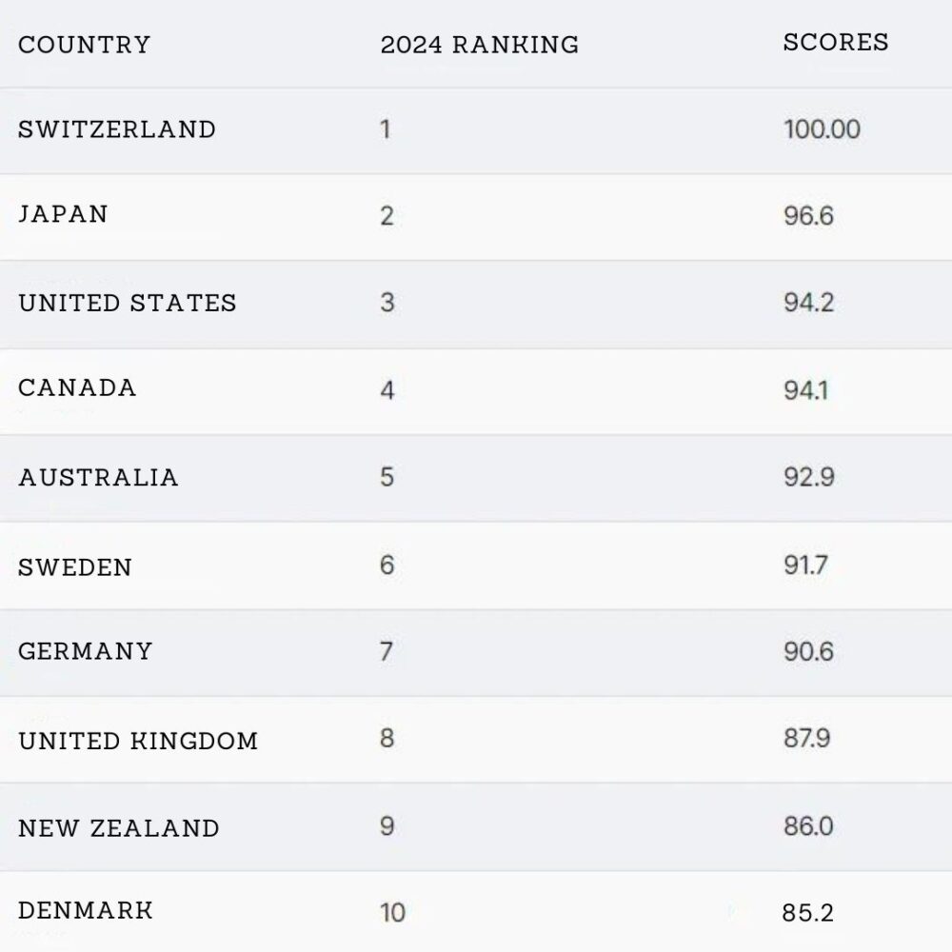
Task: Select the DENMARK row label
Action: click(x=85, y=910)
